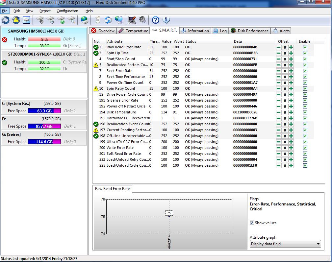Image resolution: width=332 pixels, height=262 pixels.
Task: Click the warning icon for Spin Retry Count
Action: [96, 89]
